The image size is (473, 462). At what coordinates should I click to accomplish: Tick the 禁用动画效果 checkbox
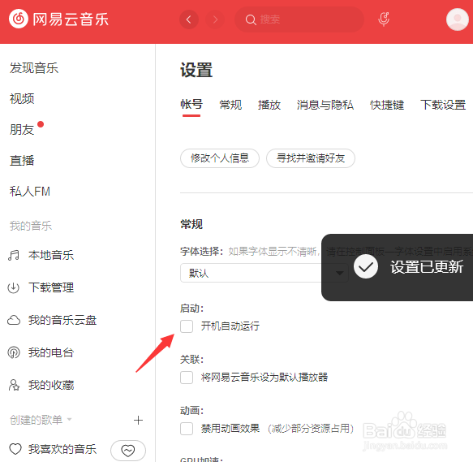coord(187,429)
